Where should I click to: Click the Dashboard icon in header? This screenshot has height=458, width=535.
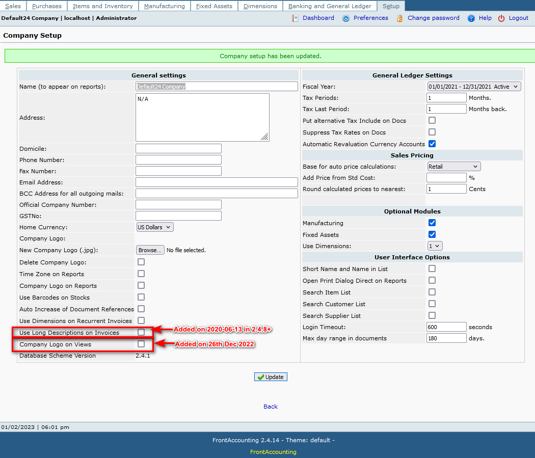(x=295, y=18)
